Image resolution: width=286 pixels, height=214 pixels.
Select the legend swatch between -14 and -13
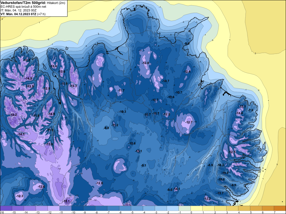(30, 208)
